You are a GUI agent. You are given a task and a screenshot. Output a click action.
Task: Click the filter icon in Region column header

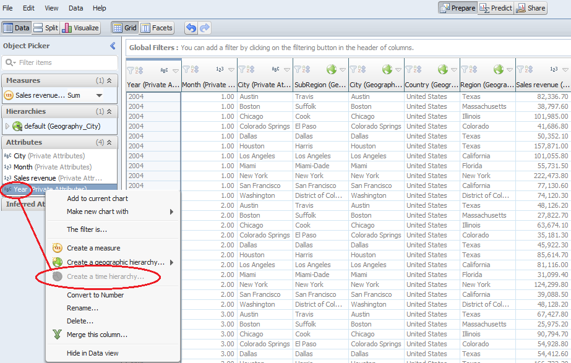465,69
